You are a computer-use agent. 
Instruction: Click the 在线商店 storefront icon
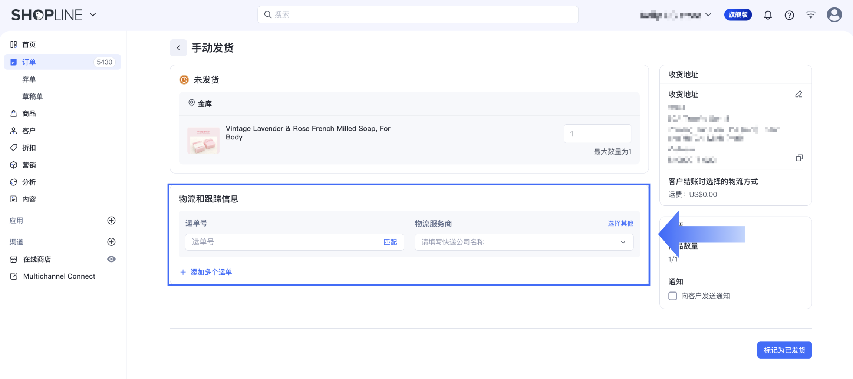(14, 259)
